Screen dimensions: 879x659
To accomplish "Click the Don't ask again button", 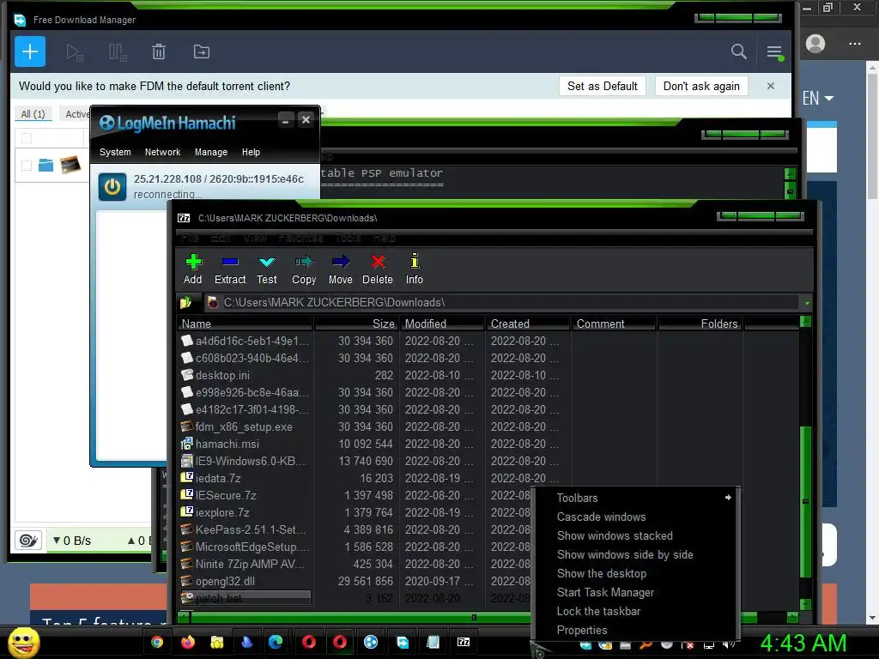I will (x=701, y=86).
